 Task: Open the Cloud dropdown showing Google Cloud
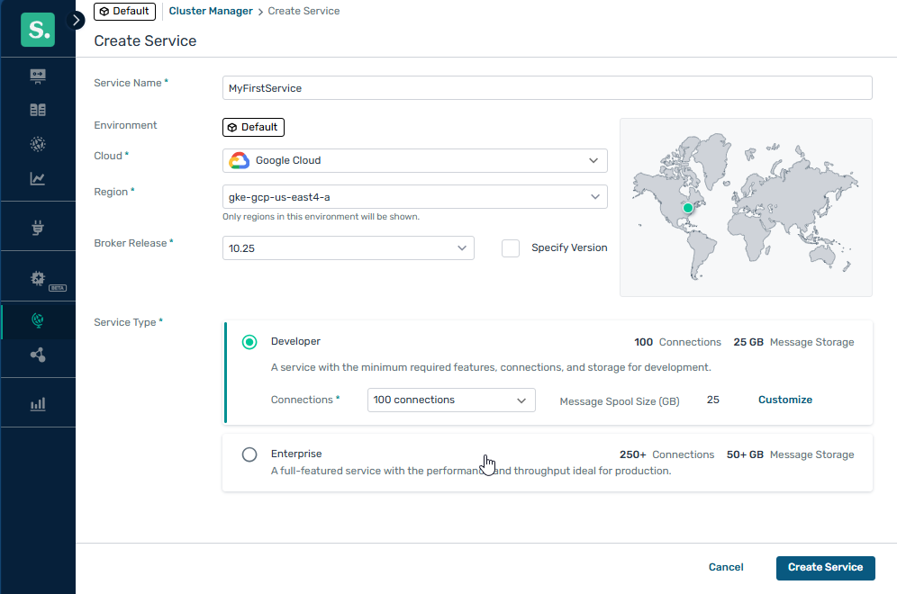414,160
